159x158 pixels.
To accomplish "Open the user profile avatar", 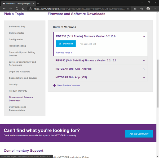I will point(148,9).
